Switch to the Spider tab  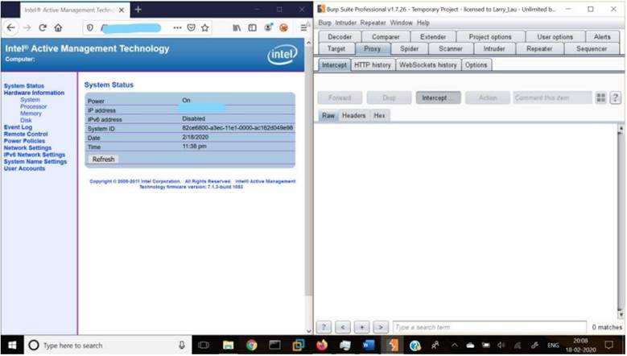pos(410,49)
